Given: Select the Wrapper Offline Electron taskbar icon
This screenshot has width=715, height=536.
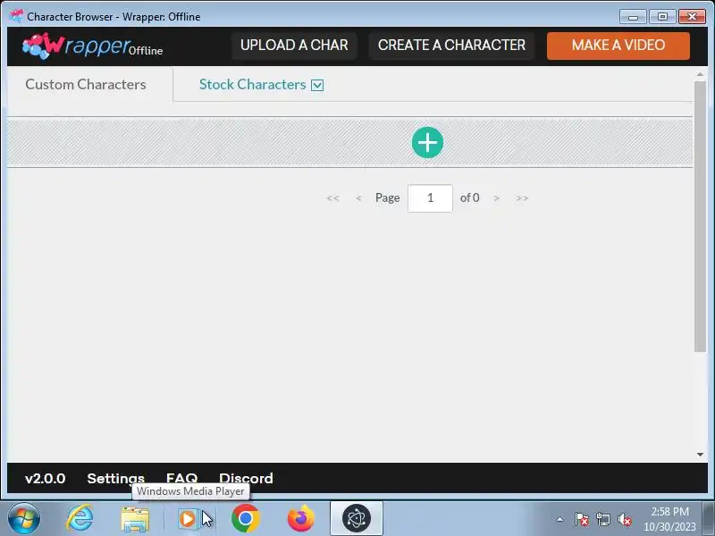Looking at the screenshot, I should (x=356, y=518).
